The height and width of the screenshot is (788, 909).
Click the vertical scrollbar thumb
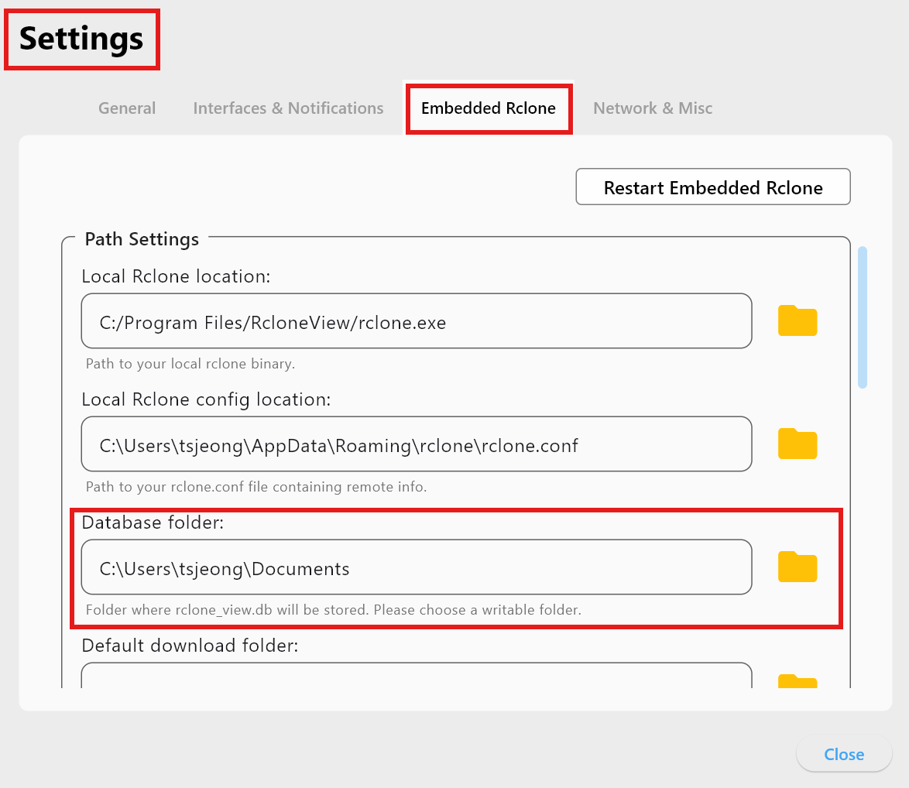pyautogui.click(x=862, y=314)
